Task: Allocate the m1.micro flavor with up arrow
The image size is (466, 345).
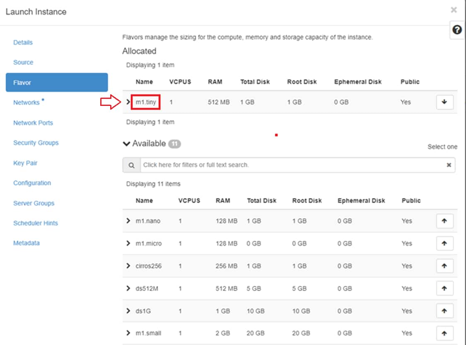Action: pyautogui.click(x=444, y=244)
